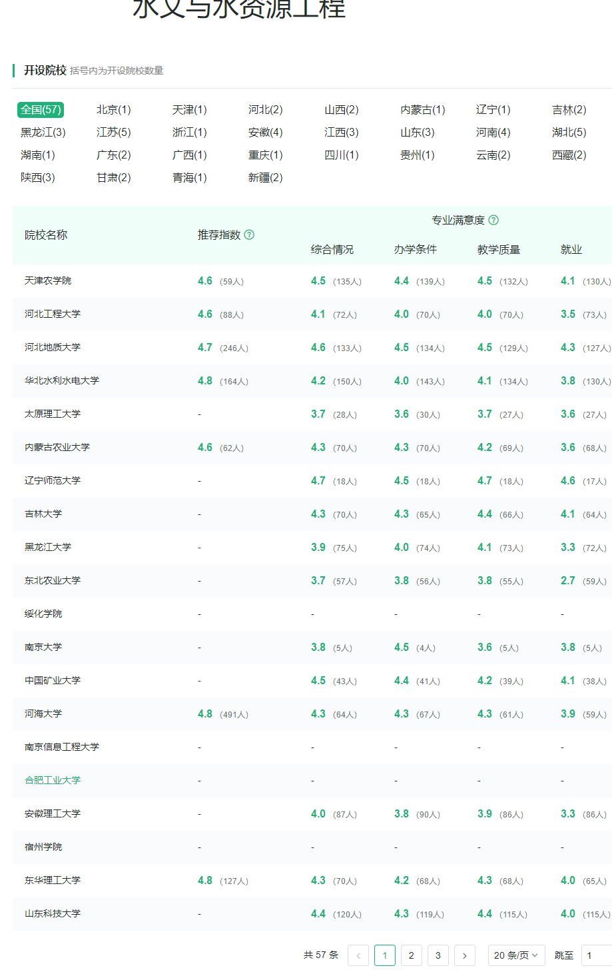
Task: Filter schools by 江西(3)
Action: 342,132
